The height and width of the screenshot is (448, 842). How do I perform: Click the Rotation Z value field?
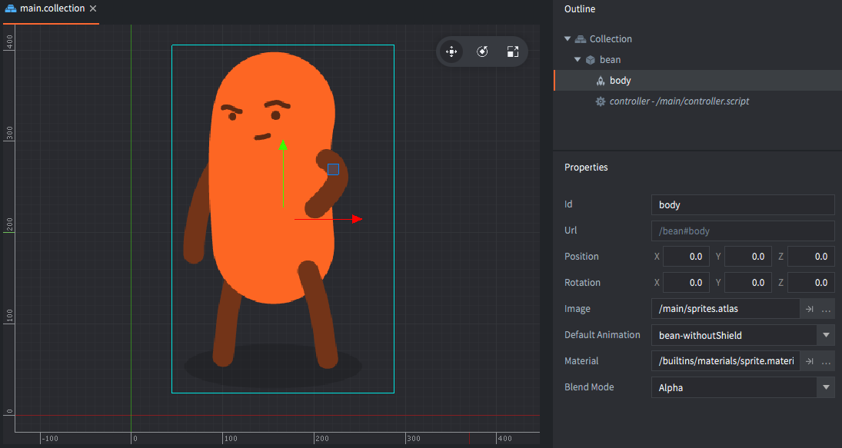(810, 283)
